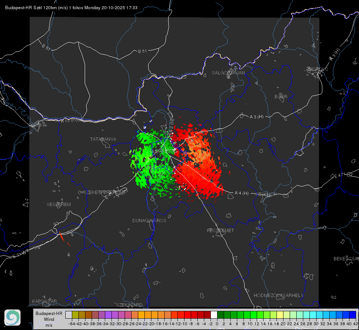Viewport: 359px width, 330px height.
Task: Click the blue Heves county label
Action: pos(271,149)
